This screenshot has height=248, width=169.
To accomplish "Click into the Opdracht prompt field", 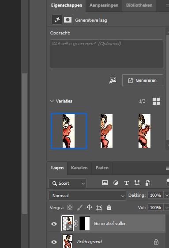I will pos(107,54).
